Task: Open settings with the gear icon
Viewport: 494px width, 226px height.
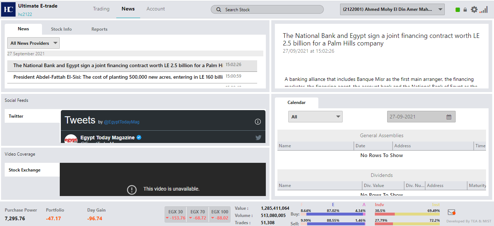Action: [x=474, y=9]
